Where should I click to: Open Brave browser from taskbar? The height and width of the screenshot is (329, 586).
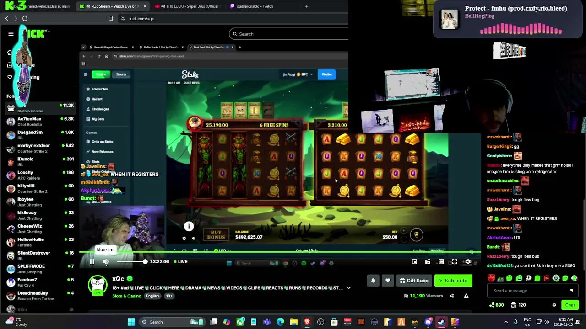point(307,322)
